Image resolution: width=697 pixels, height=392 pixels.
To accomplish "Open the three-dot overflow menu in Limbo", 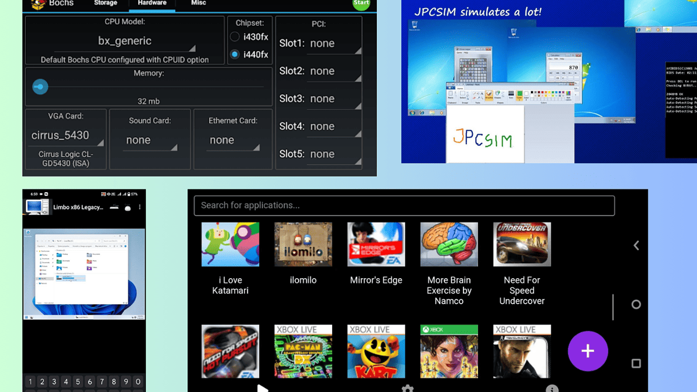I will 139,207.
